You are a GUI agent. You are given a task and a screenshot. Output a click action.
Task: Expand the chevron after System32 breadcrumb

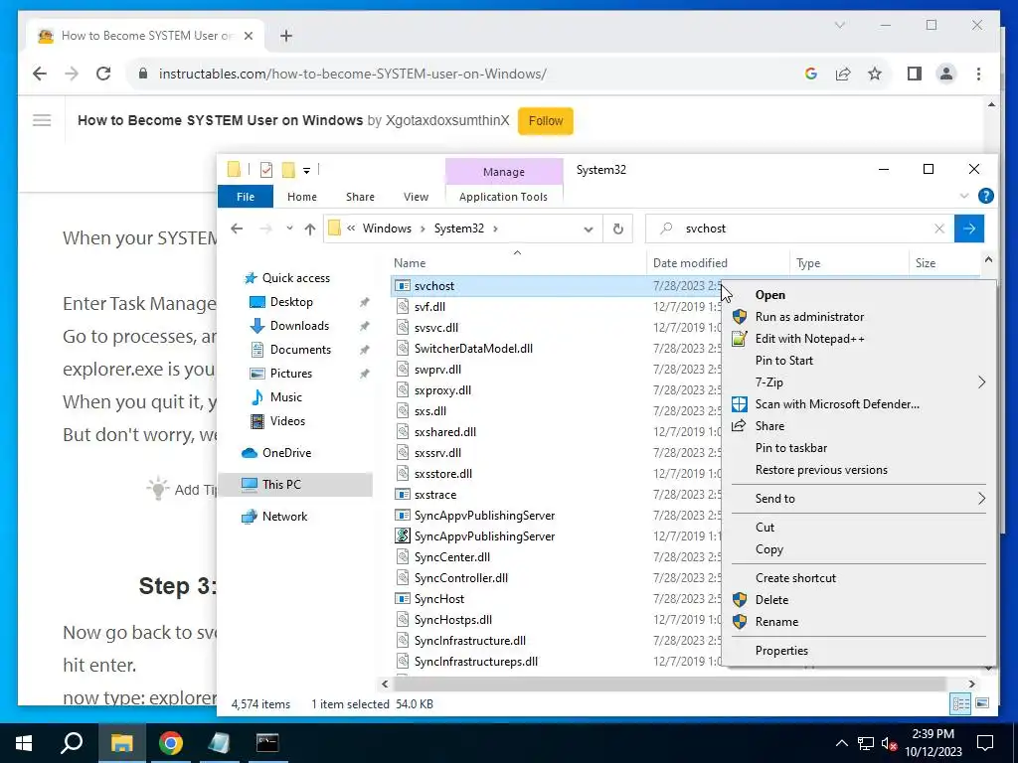point(495,229)
